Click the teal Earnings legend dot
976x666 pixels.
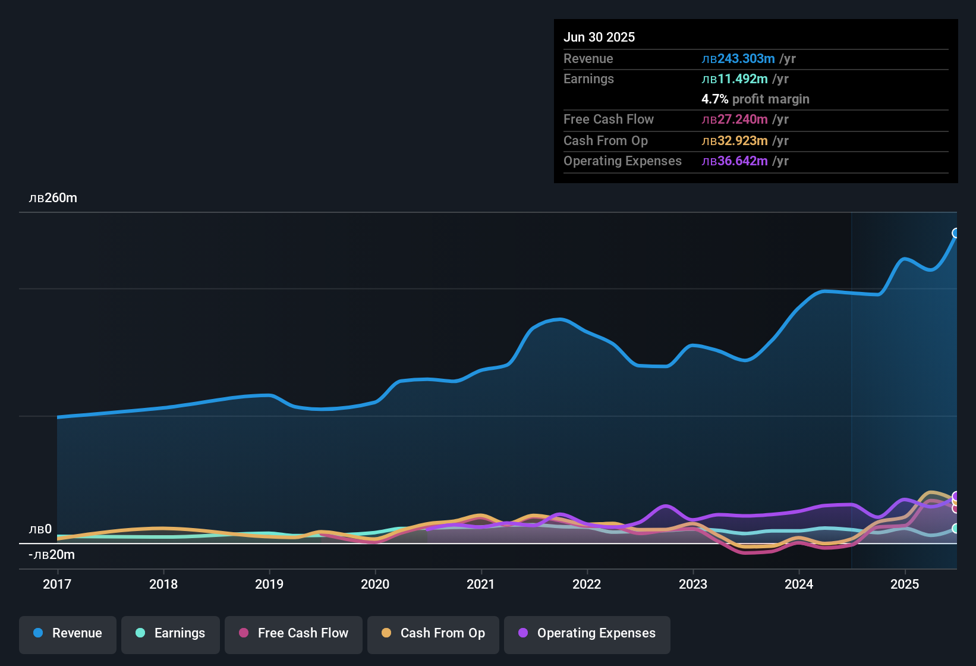click(140, 633)
